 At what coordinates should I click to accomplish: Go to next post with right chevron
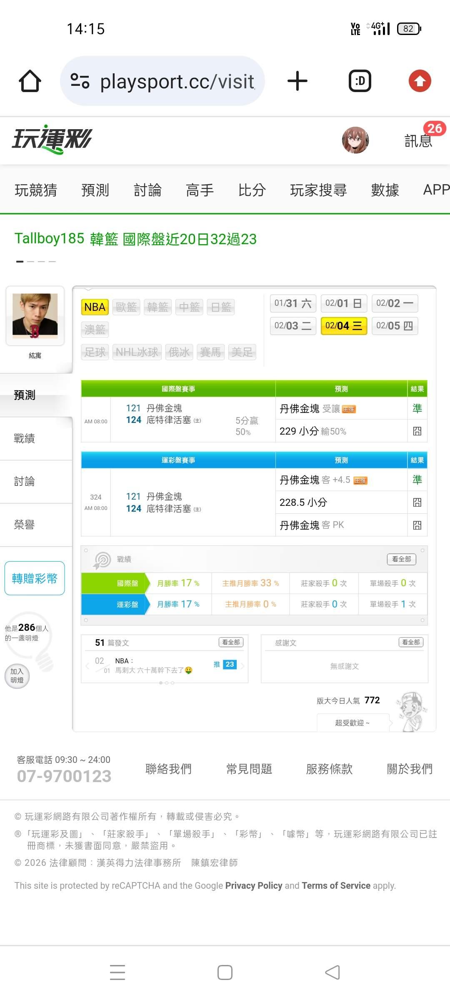pyautogui.click(x=242, y=665)
